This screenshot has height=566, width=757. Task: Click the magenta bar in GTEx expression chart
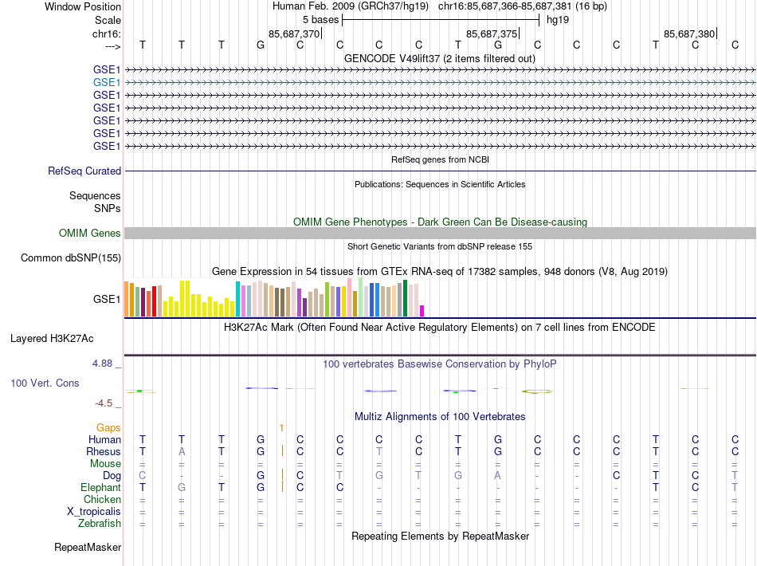click(422, 311)
